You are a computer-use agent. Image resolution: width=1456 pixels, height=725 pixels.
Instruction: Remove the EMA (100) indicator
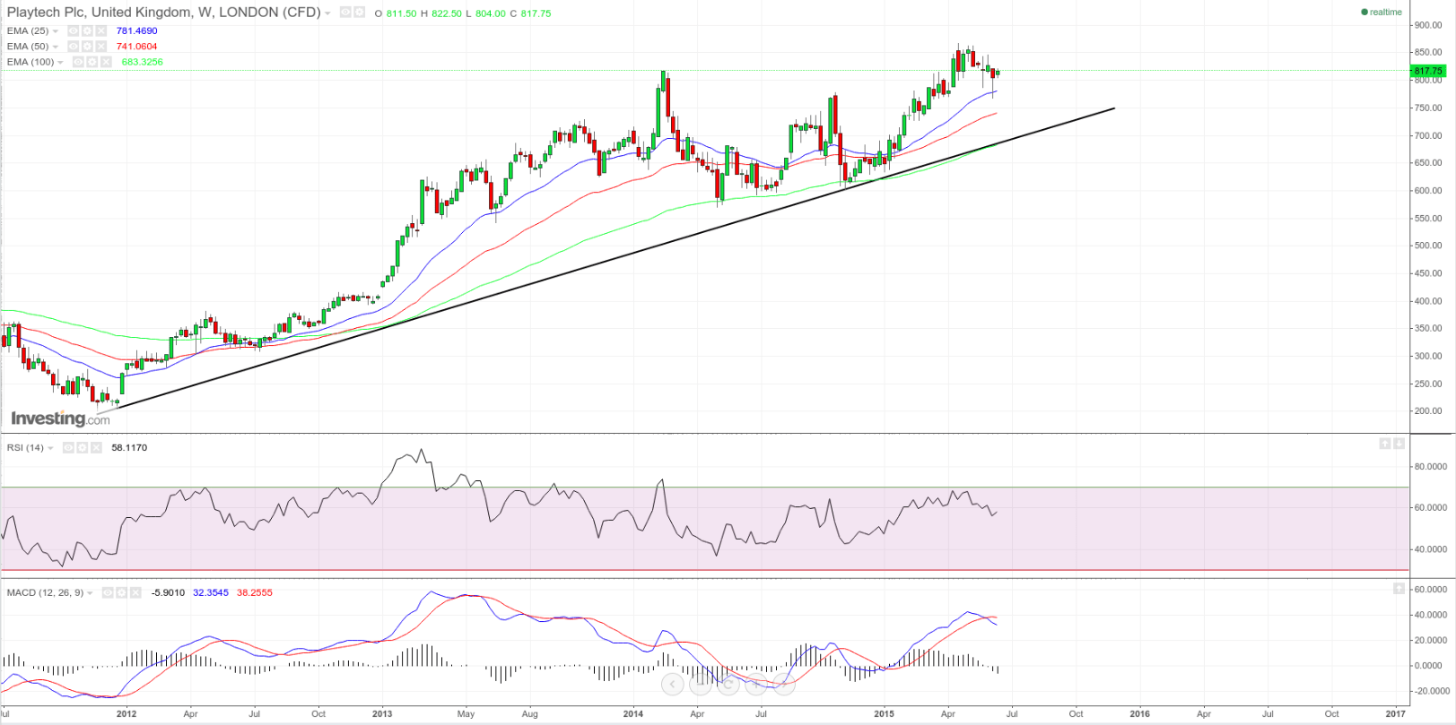(106, 62)
